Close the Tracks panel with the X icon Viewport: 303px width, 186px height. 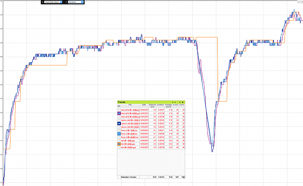click(x=183, y=102)
